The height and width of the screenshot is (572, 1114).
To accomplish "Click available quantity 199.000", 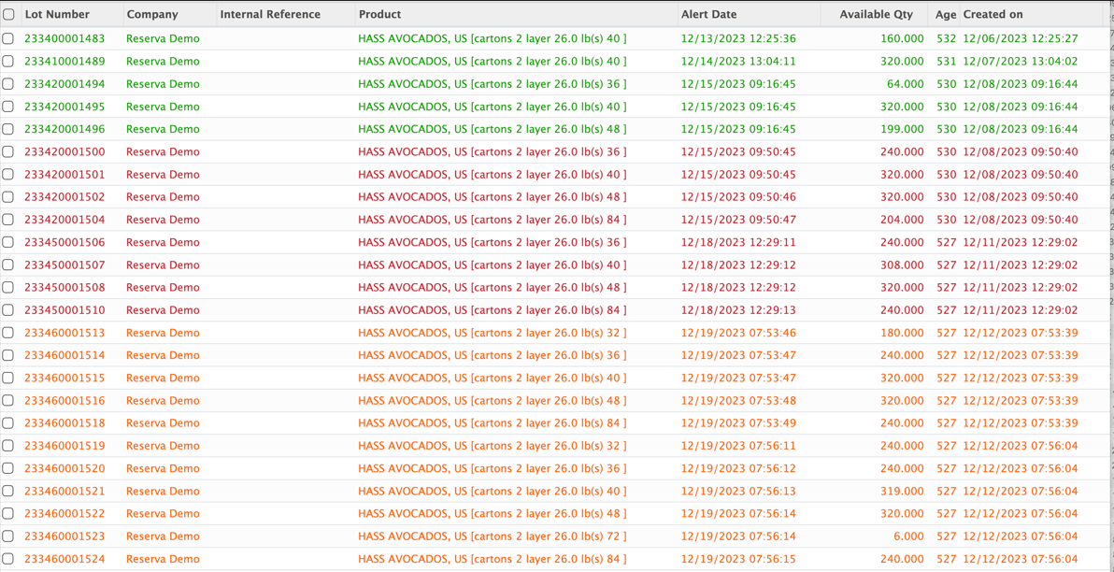I will [902, 129].
